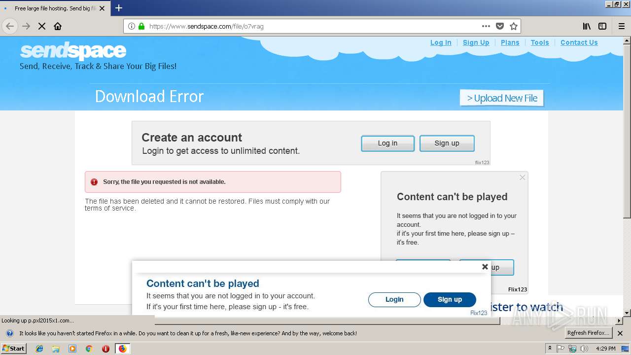Viewport: 631px width, 355px height.
Task: Click the Sign up button in the bottom popup
Action: pyautogui.click(x=450, y=300)
